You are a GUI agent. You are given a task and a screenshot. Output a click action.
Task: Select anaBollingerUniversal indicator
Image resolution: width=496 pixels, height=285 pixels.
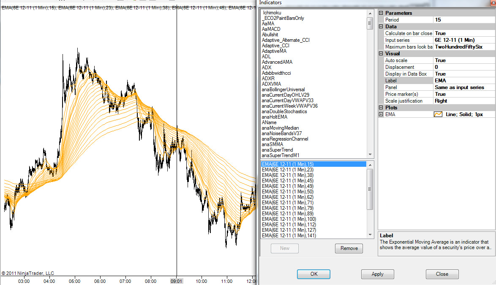[283, 90]
